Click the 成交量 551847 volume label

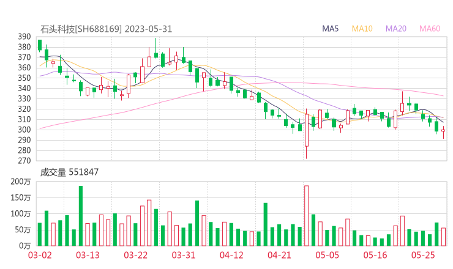[69, 172]
